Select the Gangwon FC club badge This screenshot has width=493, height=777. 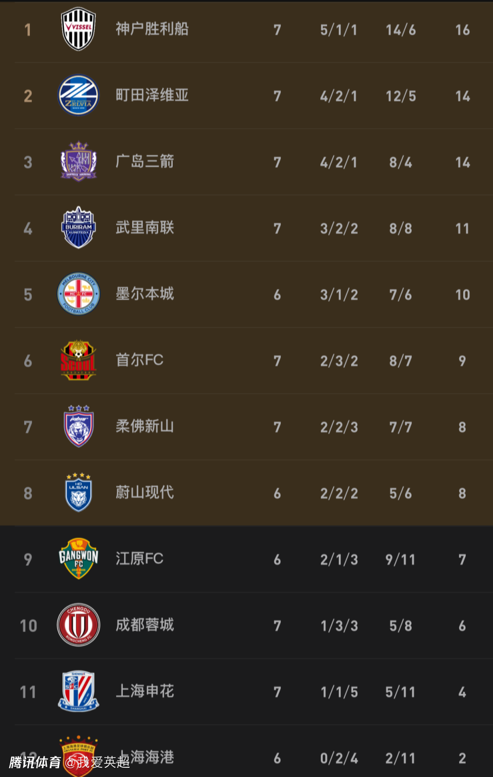(x=78, y=559)
